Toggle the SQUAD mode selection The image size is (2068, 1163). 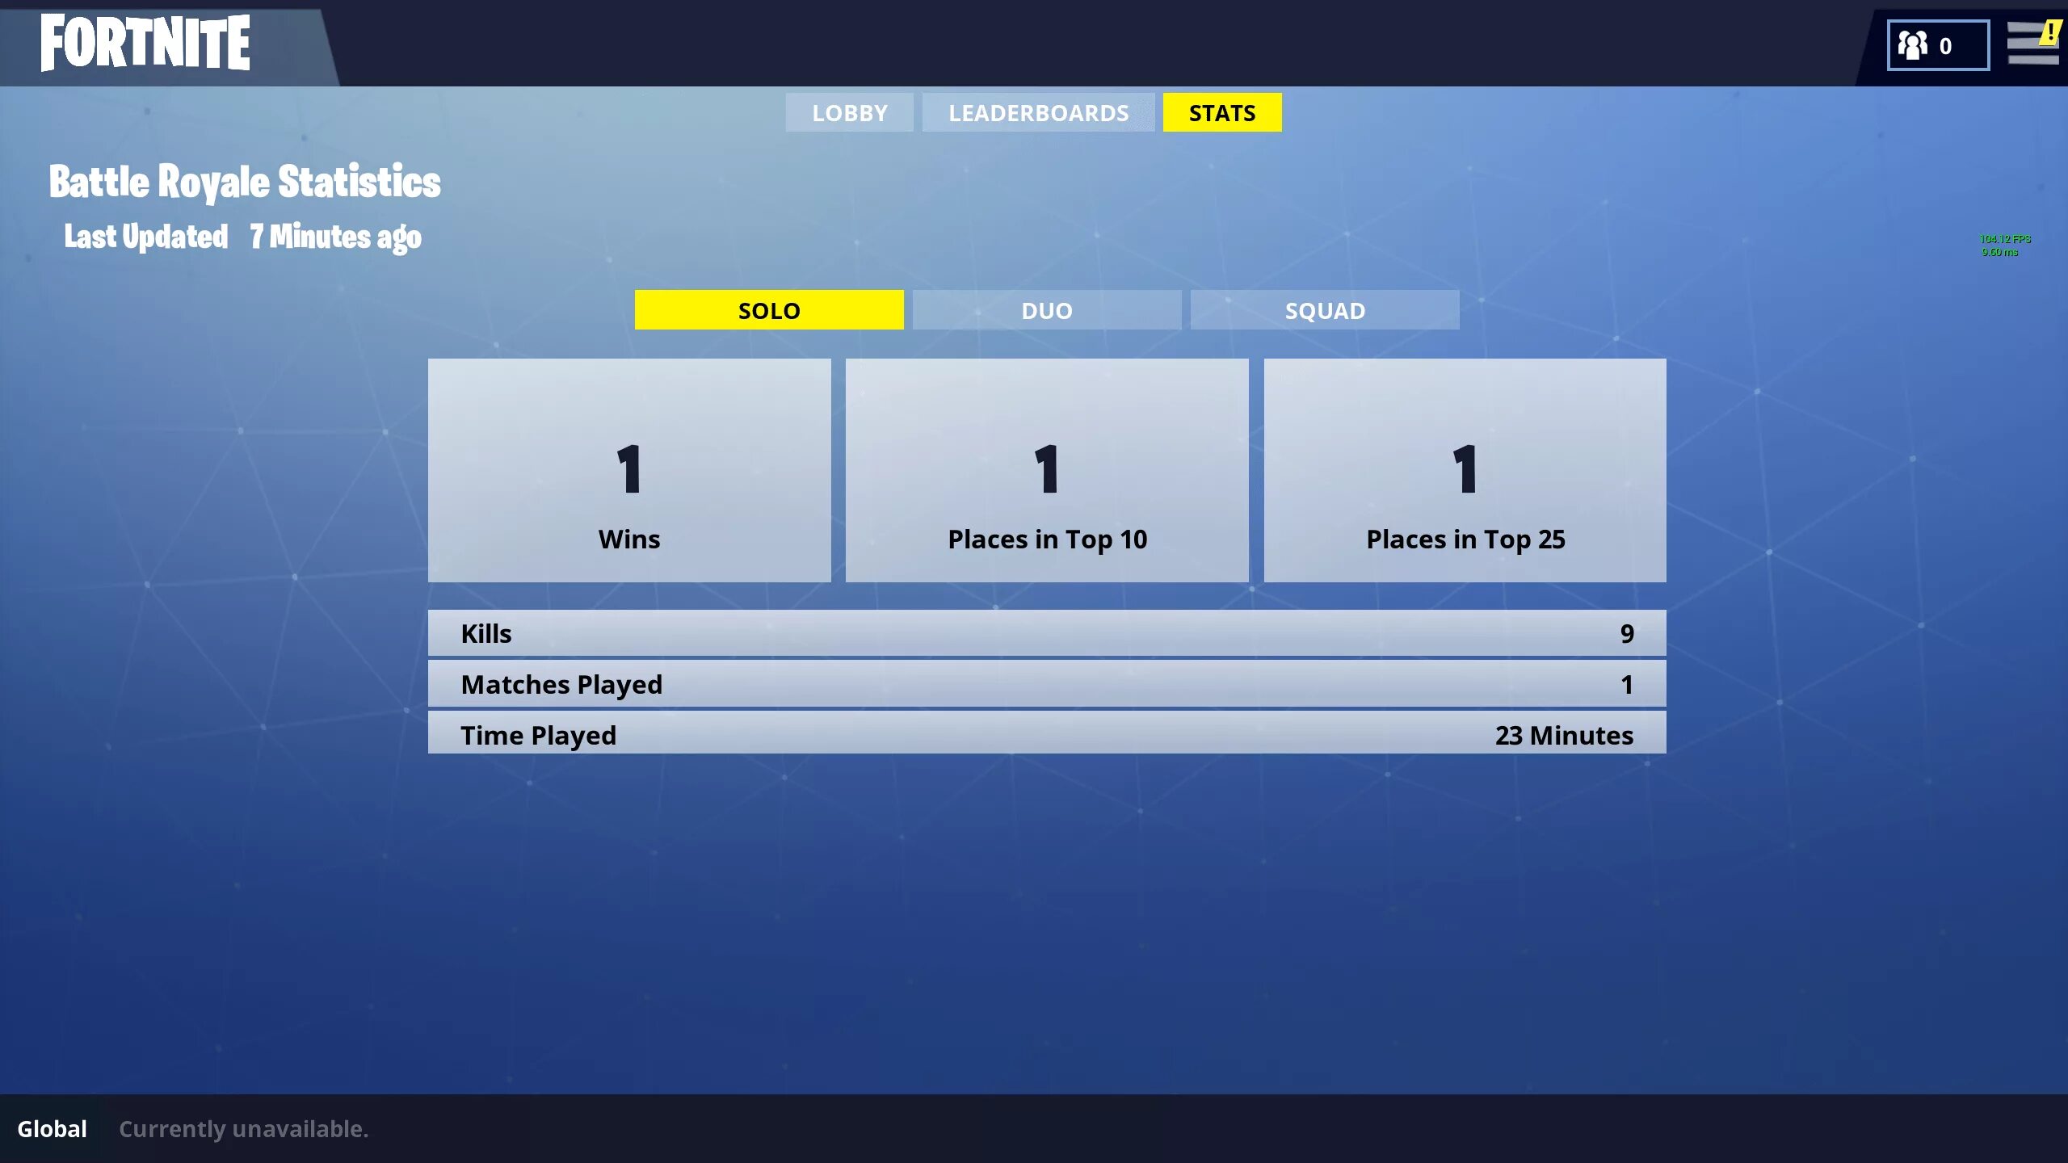[1325, 309]
